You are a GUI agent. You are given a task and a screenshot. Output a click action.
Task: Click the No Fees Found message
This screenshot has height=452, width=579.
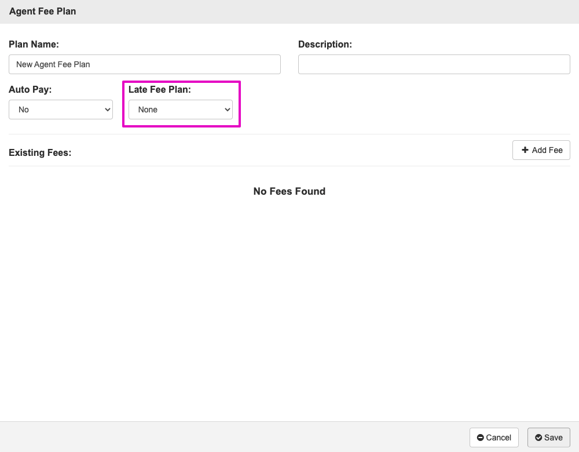tap(289, 191)
